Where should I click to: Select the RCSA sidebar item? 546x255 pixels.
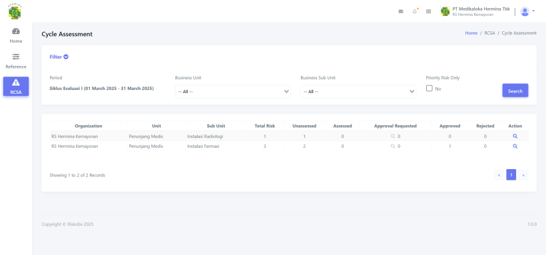[x=16, y=87]
